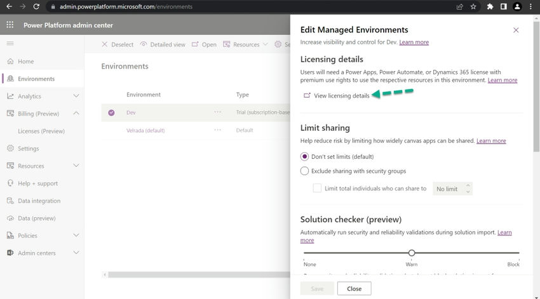This screenshot has height=299, width=540.
Task: Click the Home icon in sidebar
Action: [x=11, y=62]
